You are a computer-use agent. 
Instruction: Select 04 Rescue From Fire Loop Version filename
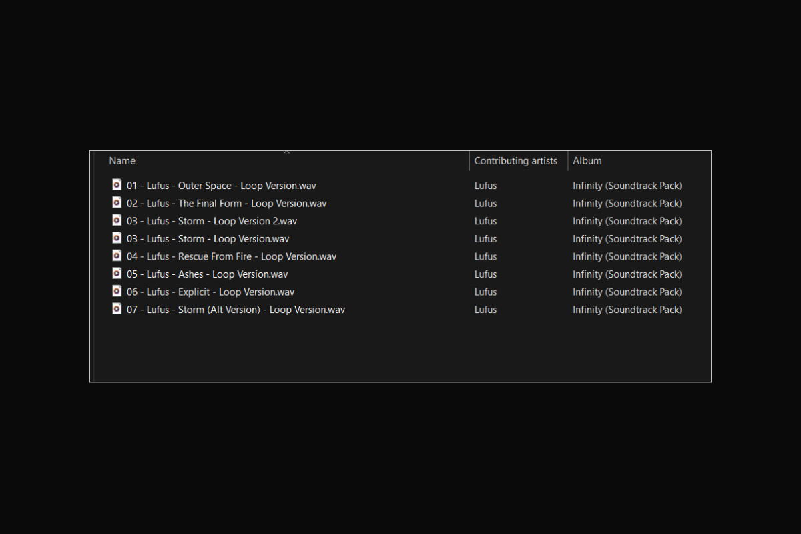coord(231,256)
